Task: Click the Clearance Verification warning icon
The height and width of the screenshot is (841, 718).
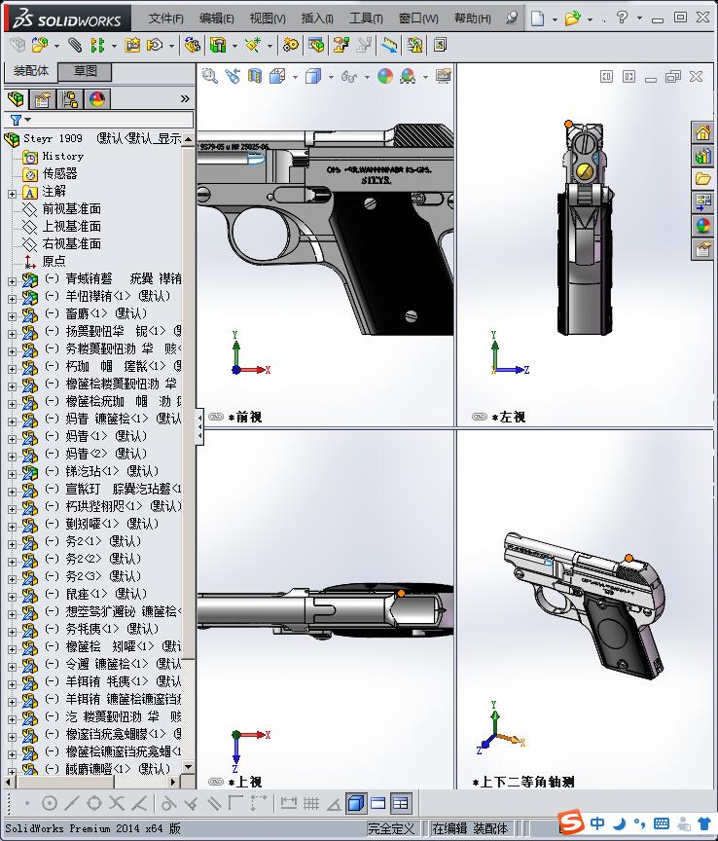Action: pyautogui.click(x=414, y=45)
